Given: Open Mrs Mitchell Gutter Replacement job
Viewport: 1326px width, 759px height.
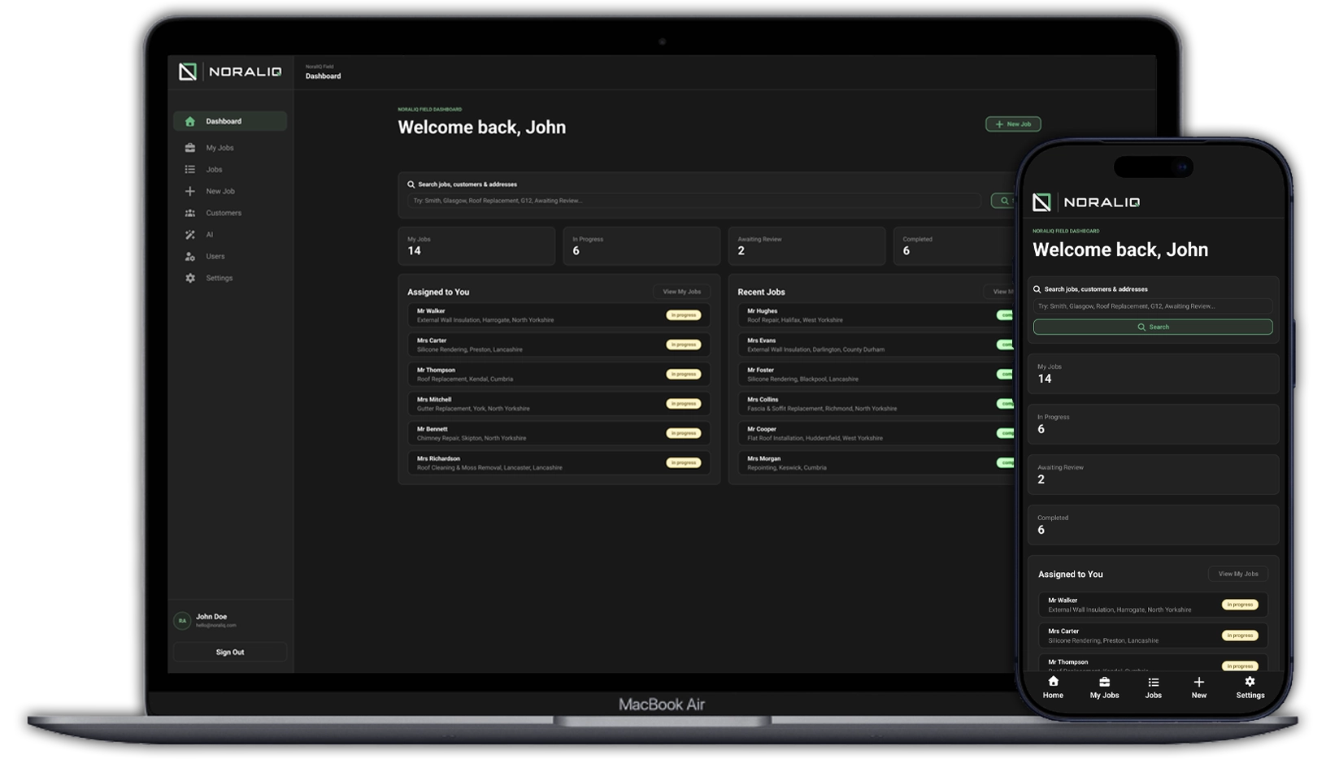Looking at the screenshot, I should point(559,404).
